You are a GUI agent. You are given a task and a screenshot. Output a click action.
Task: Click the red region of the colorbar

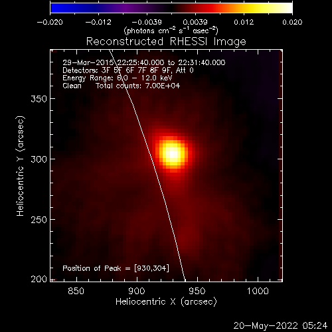[x=206, y=8]
